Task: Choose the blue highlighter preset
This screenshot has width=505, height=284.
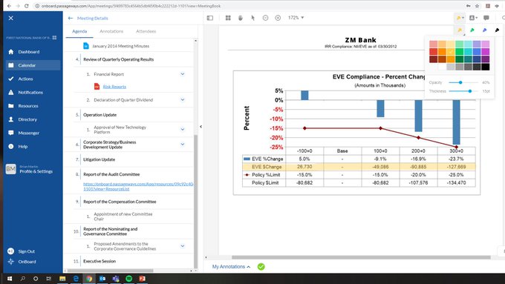Action: [485, 30]
